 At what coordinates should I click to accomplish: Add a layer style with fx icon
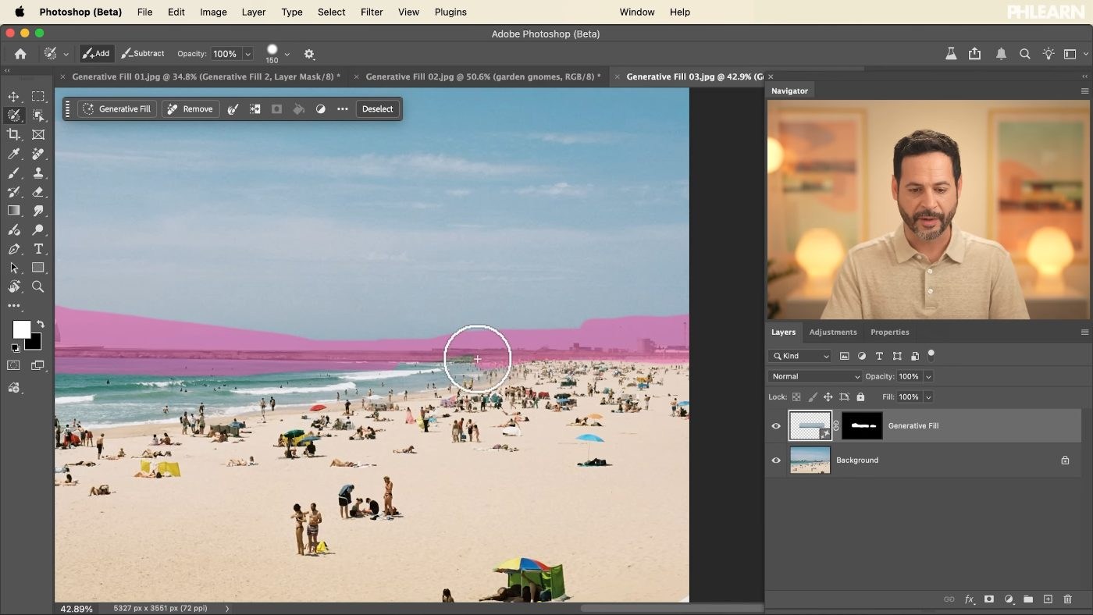coord(969,599)
